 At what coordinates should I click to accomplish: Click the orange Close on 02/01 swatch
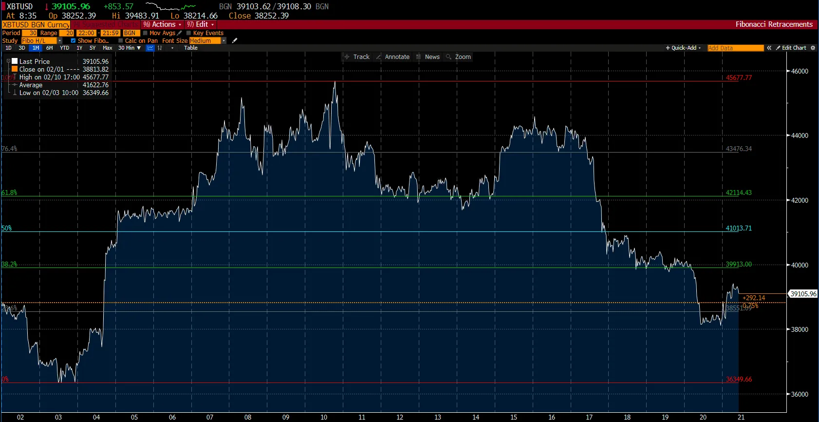point(15,69)
